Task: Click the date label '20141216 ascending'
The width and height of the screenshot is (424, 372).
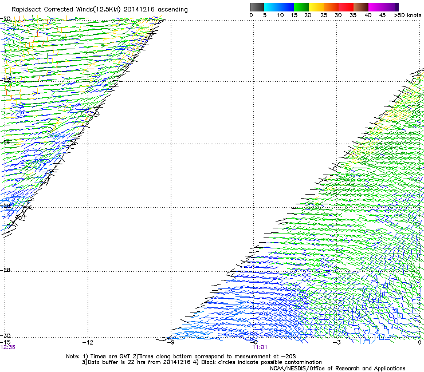Action: pyautogui.click(x=155, y=9)
